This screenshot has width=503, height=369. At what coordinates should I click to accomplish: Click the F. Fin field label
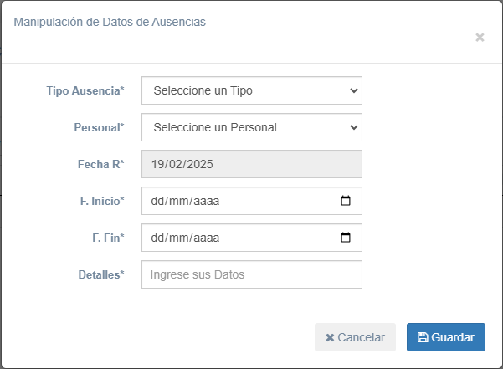107,238
